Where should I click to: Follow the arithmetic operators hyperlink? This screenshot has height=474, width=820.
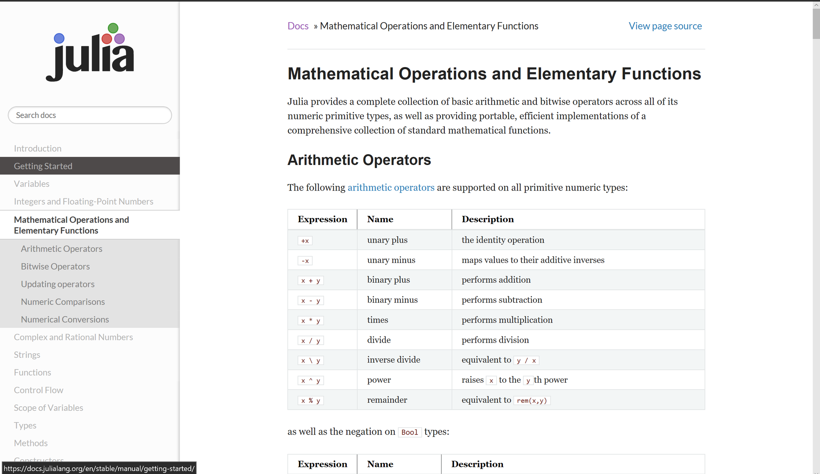pos(391,187)
